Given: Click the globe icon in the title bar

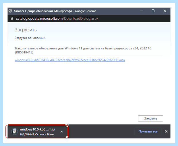Looking at the screenshot, I should click(10, 11).
